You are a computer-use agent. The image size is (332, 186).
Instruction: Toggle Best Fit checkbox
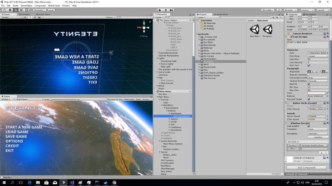(309, 84)
